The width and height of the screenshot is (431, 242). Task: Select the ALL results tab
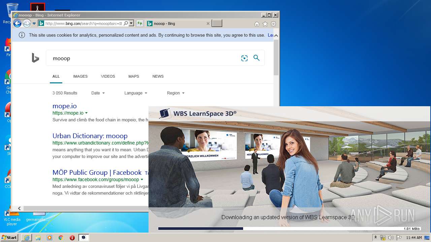click(x=56, y=76)
